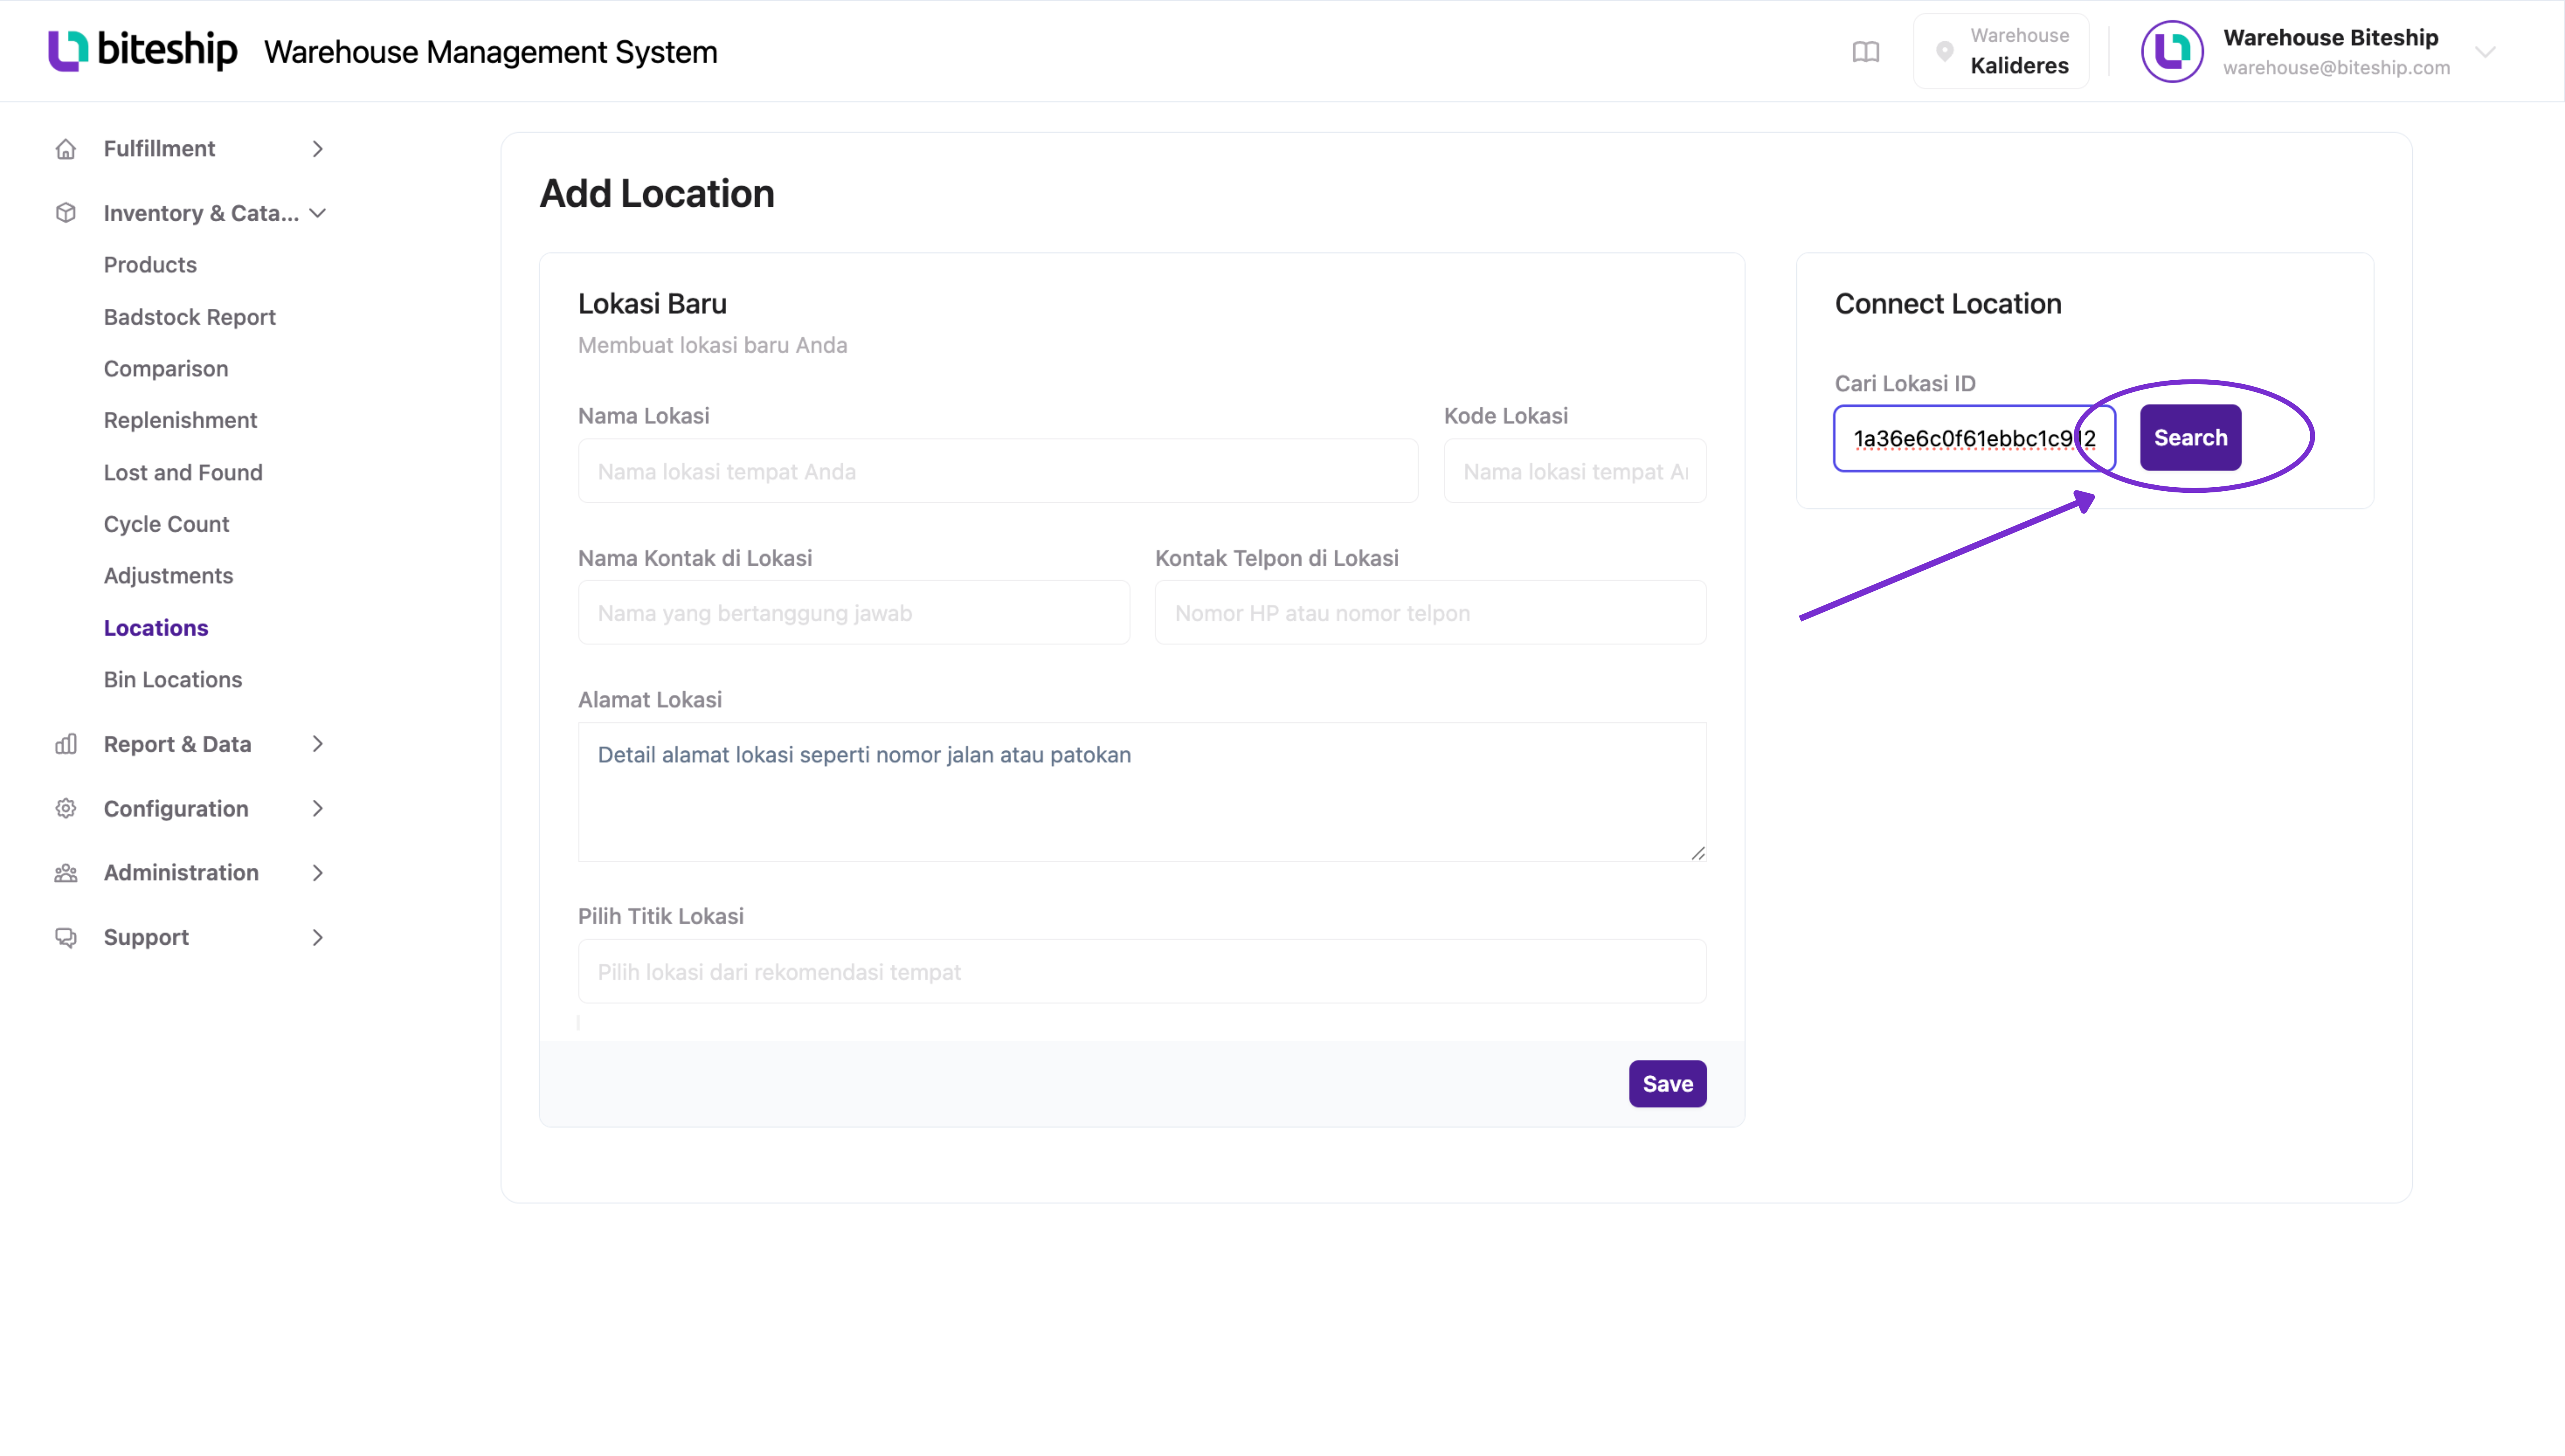Click the Search button for Lokasi ID
2565x1456 pixels.
pos(2190,438)
